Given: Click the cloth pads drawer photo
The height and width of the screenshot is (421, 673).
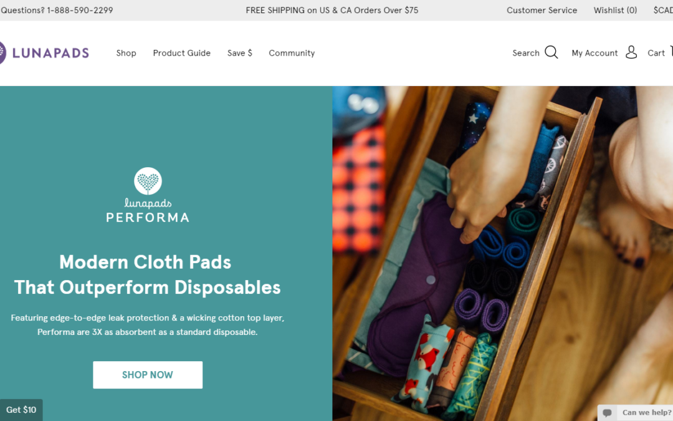Looking at the screenshot, I should [503, 253].
